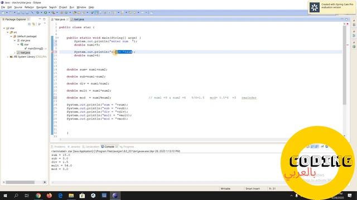
Task: Open the Project menu
Action: pyautogui.click(x=63, y=7)
